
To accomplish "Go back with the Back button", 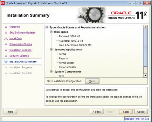I will tap(97, 112).
